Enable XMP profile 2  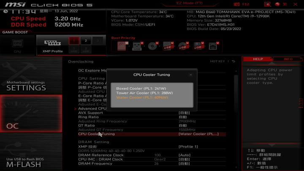click(x=86, y=41)
